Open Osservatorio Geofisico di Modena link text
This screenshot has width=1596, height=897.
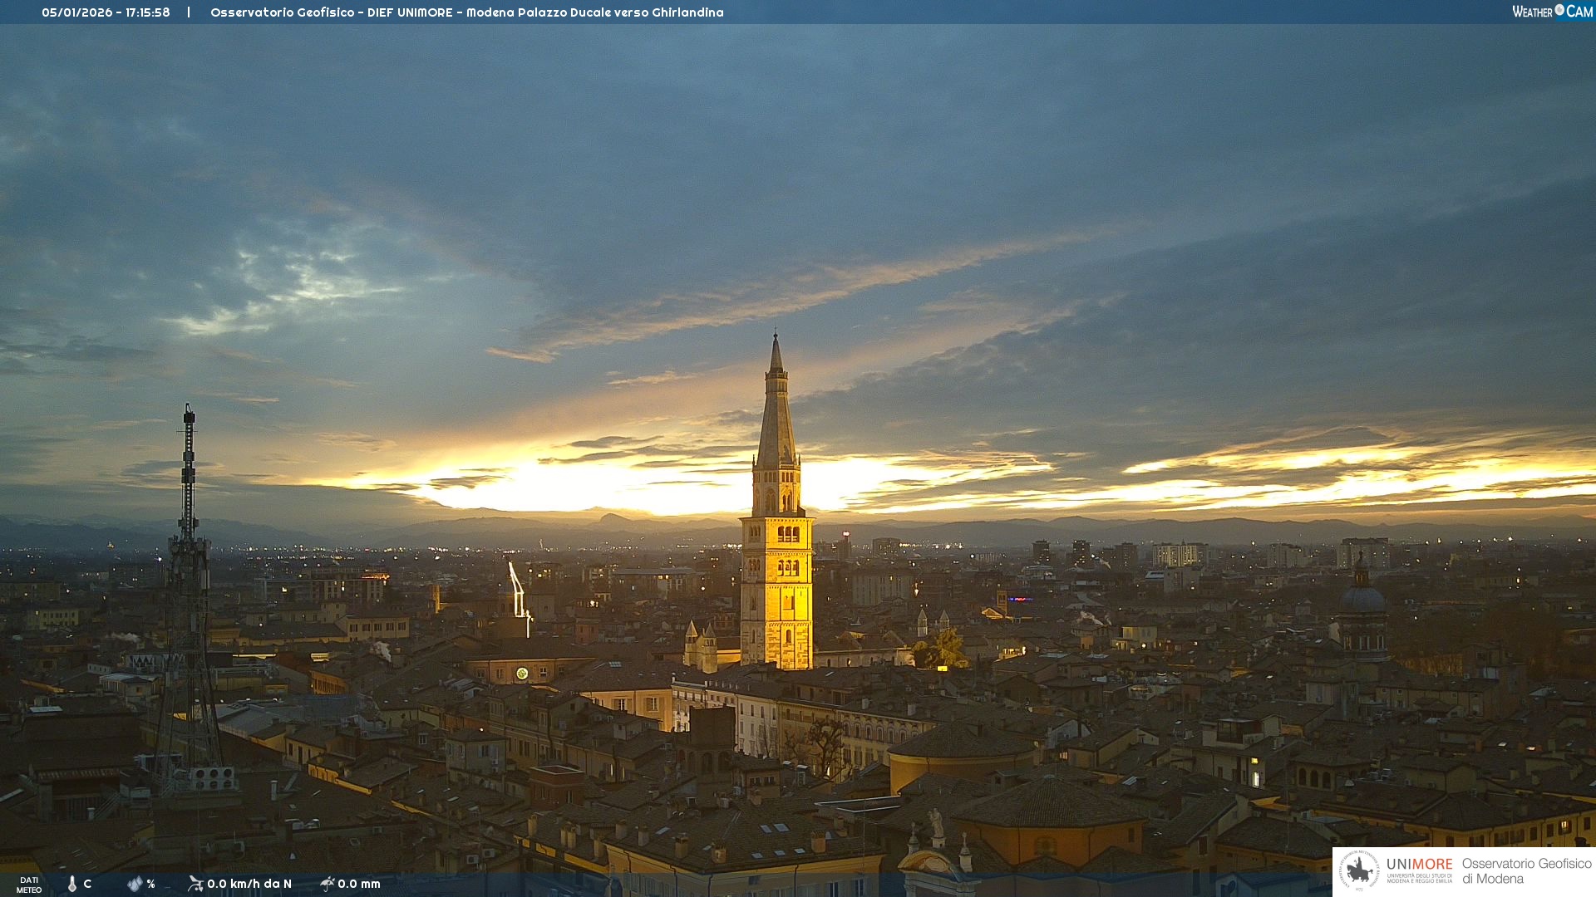[x=1526, y=871]
